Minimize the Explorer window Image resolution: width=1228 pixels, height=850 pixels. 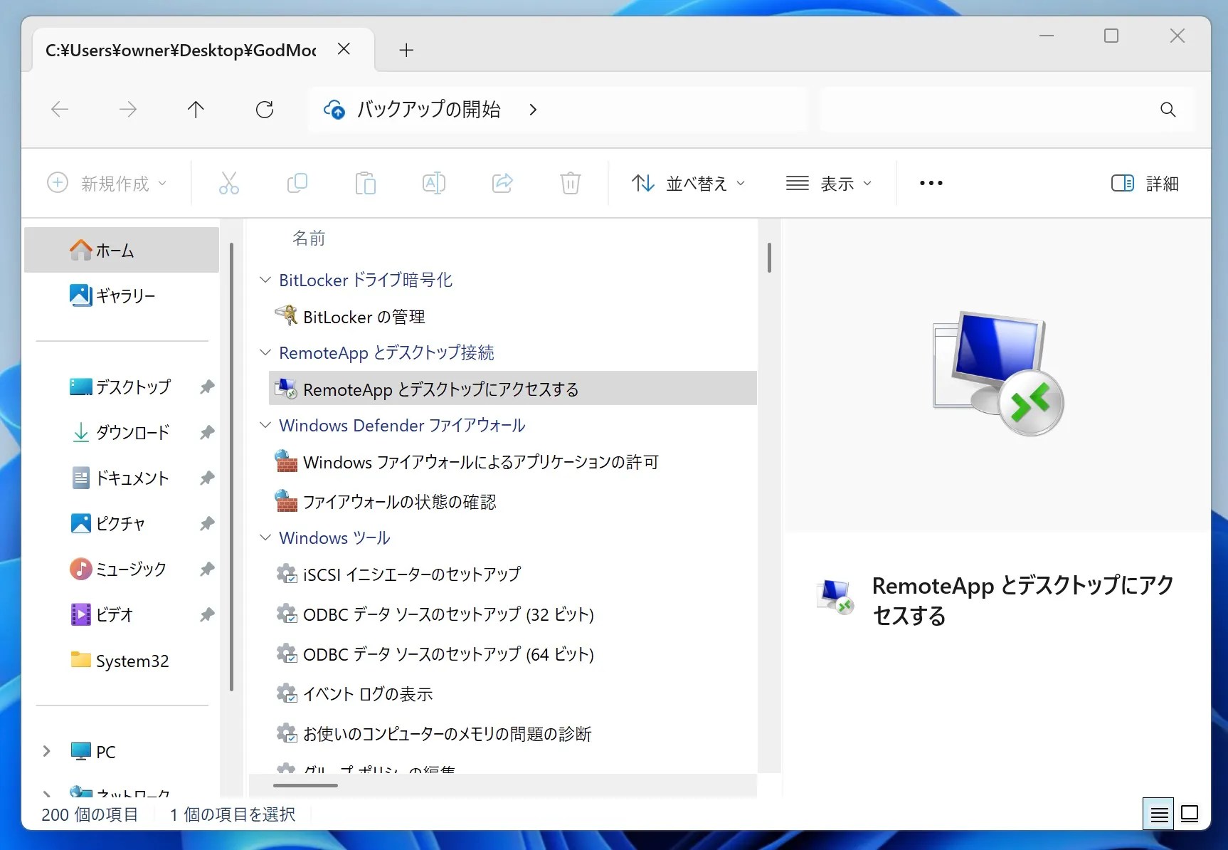coord(1046,36)
